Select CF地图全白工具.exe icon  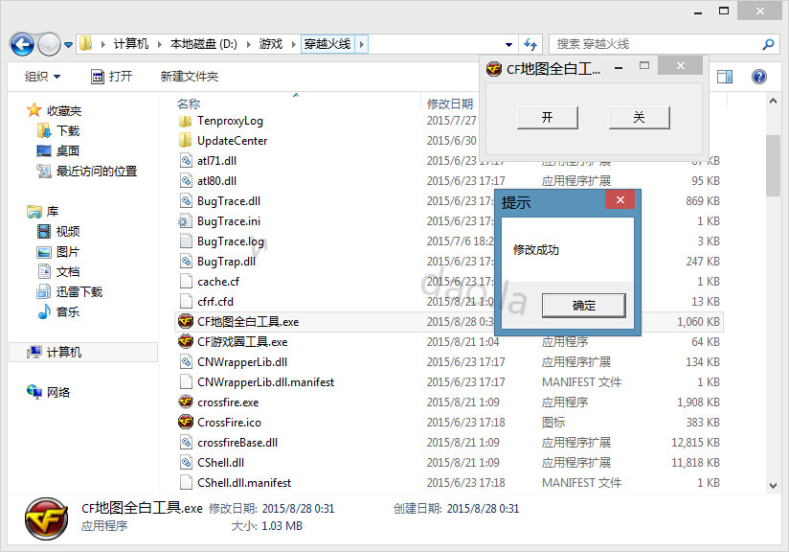[186, 321]
